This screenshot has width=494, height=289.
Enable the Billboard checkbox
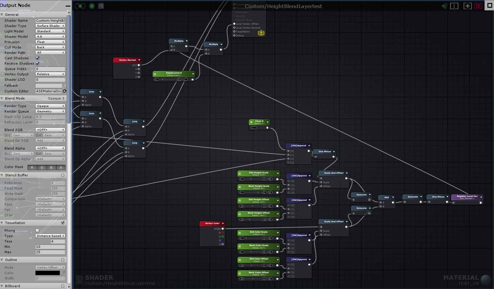click(63, 286)
